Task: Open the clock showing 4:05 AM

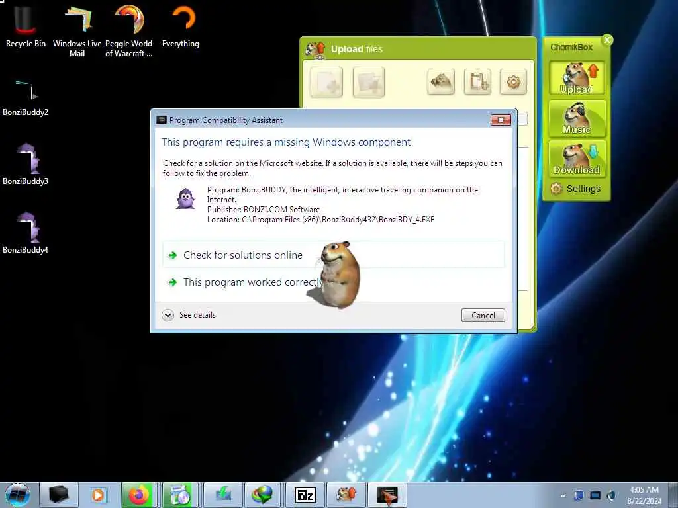Action: point(644,495)
